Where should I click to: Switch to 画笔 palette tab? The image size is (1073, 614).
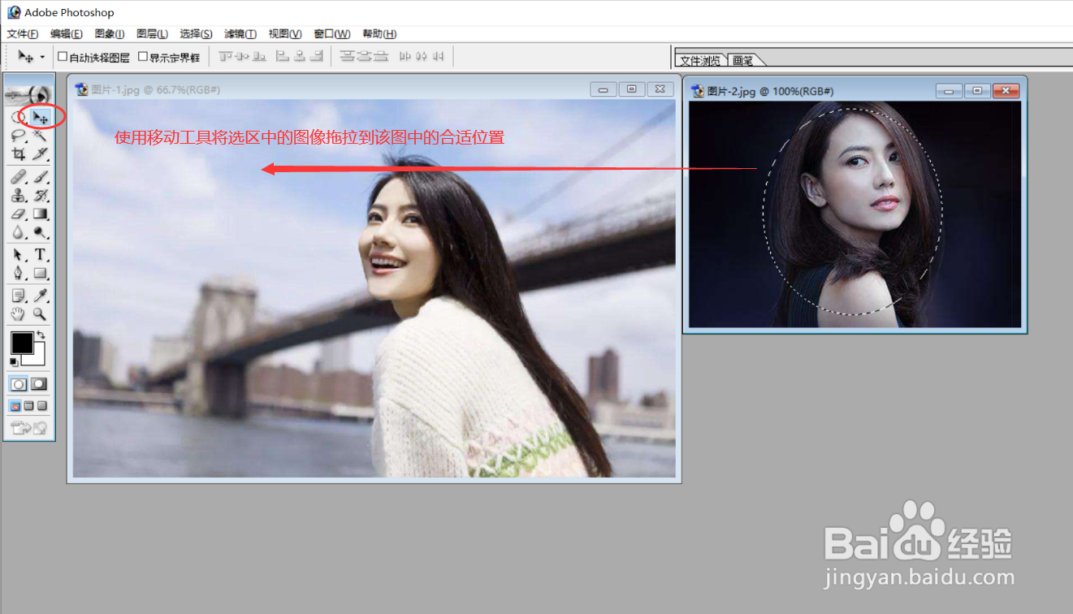tap(743, 60)
